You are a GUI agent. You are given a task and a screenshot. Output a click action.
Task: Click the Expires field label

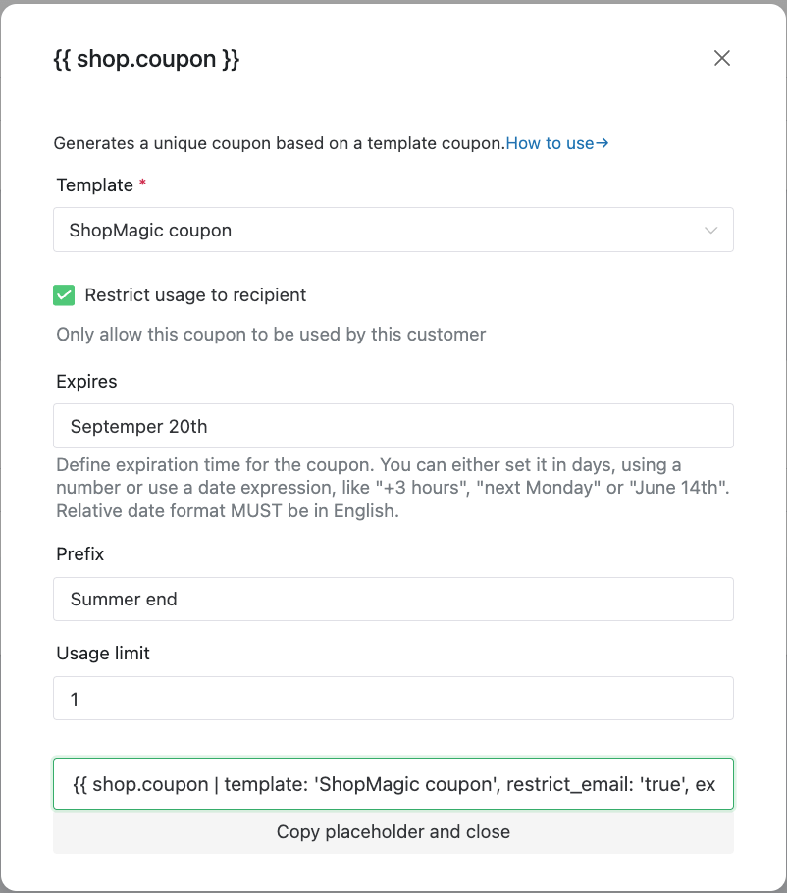click(86, 381)
